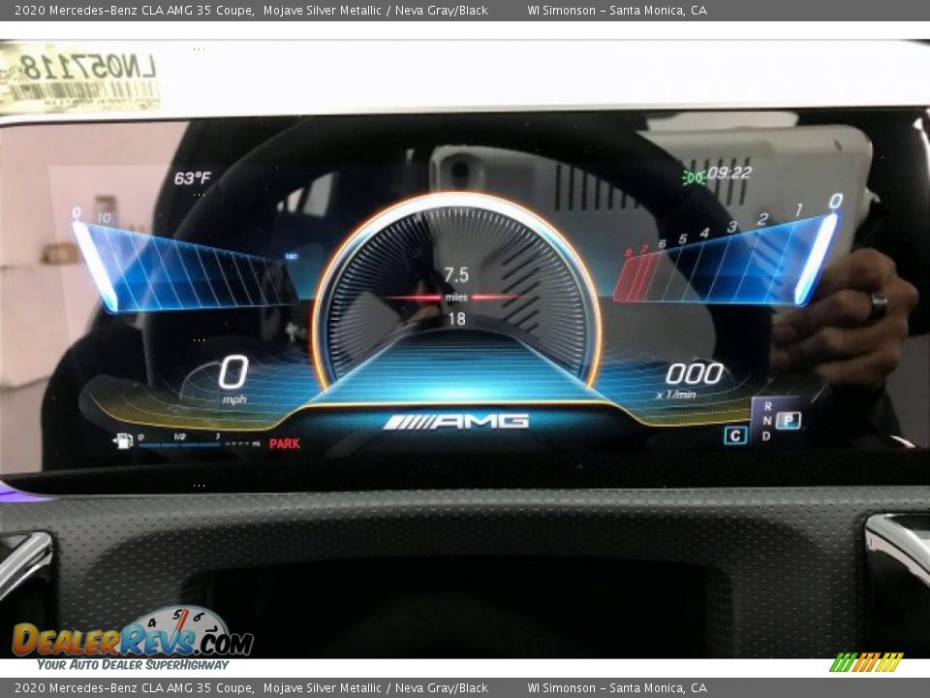Click the 0 mph speed readout
This screenshot has height=698, width=930.
tap(232, 377)
